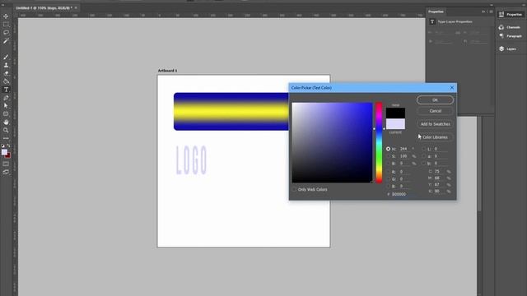Image resolution: width=527 pixels, height=296 pixels.
Task: Select the Hand tool
Action: 6,123
